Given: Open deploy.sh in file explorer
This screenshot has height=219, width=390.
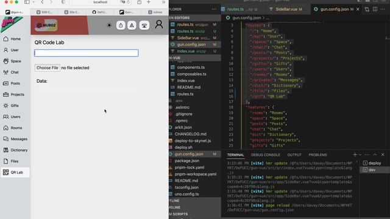Looking at the screenshot, I should pos(195,147).
